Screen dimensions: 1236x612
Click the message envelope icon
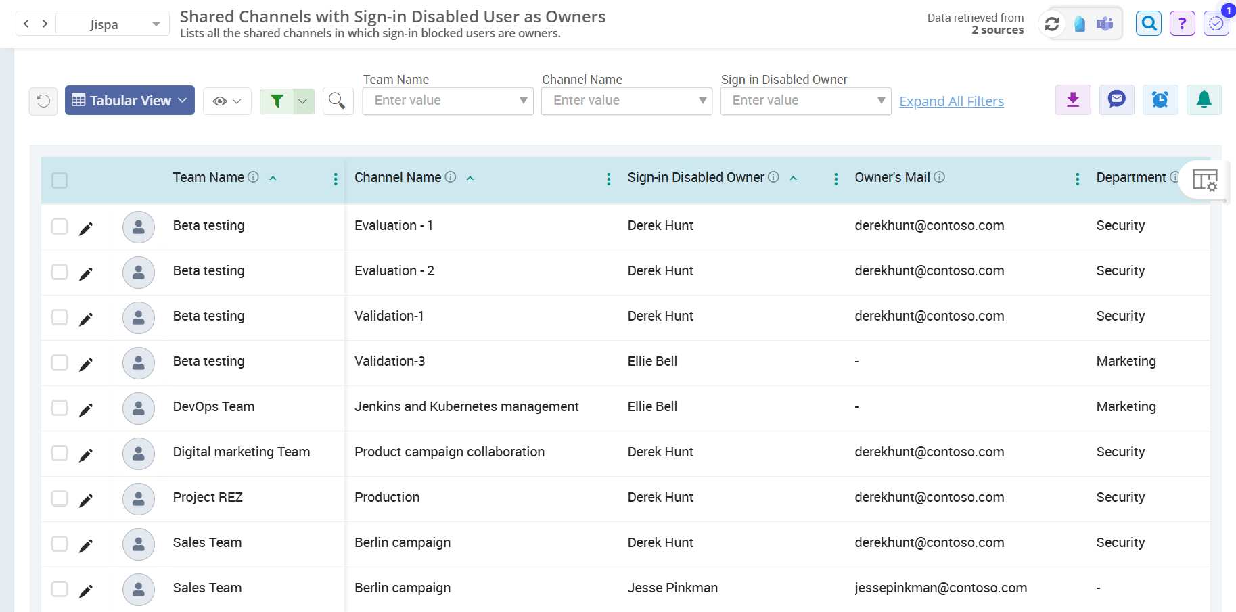tap(1116, 99)
